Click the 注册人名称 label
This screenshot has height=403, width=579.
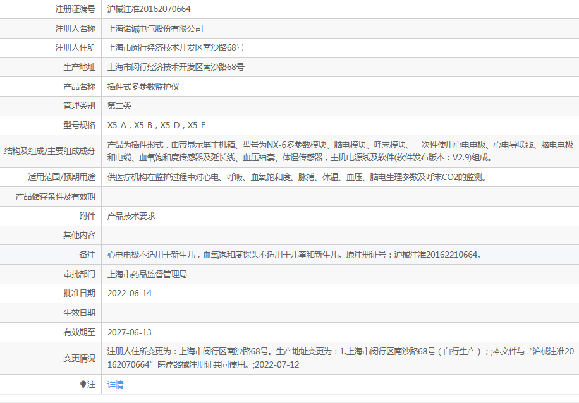pyautogui.click(x=75, y=28)
